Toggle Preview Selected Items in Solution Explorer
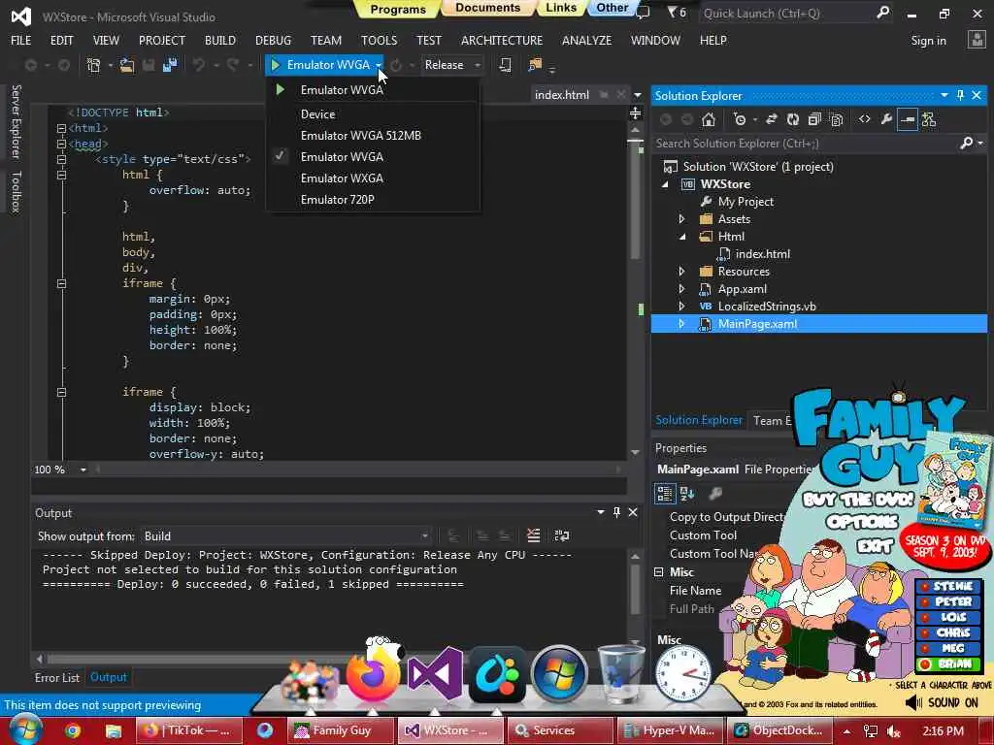 [908, 119]
